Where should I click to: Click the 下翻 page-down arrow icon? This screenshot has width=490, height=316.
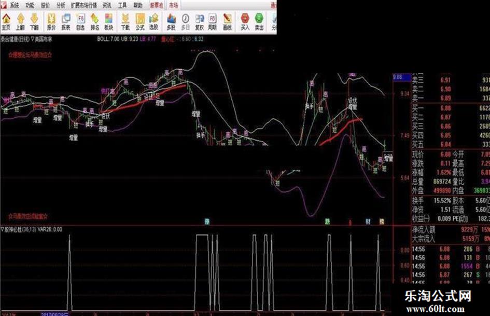tap(34, 22)
